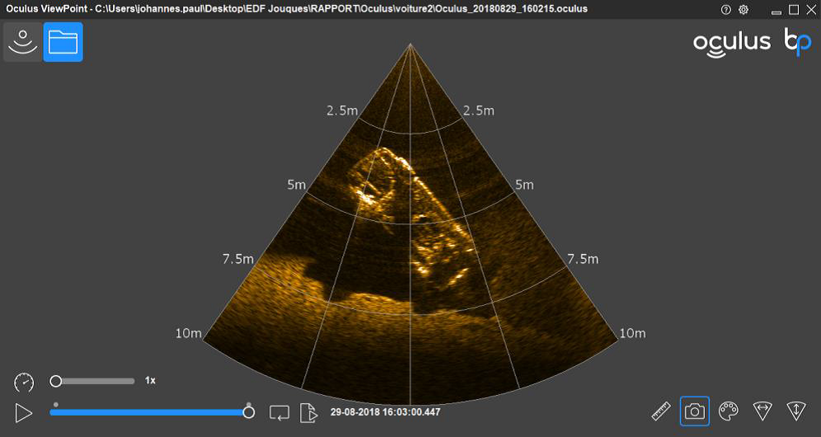This screenshot has height=437, width=821.
Task: Click the playback position slider end handle
Action: [249, 412]
